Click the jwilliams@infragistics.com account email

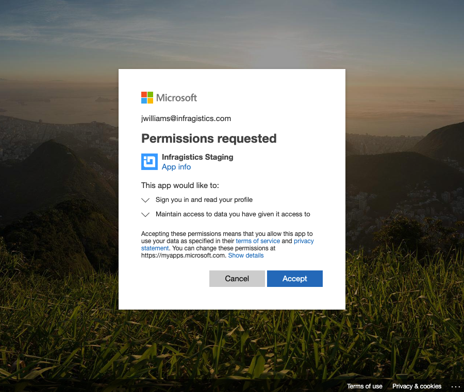[186, 118]
